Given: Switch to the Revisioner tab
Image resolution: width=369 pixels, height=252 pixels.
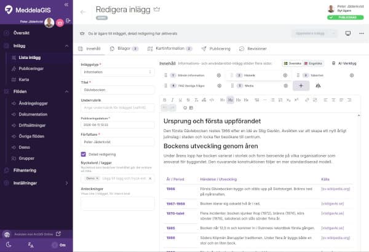Looking at the screenshot, I should (253, 49).
